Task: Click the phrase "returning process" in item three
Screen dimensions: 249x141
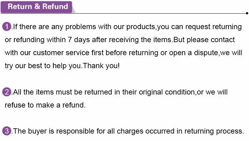Action: point(214,131)
